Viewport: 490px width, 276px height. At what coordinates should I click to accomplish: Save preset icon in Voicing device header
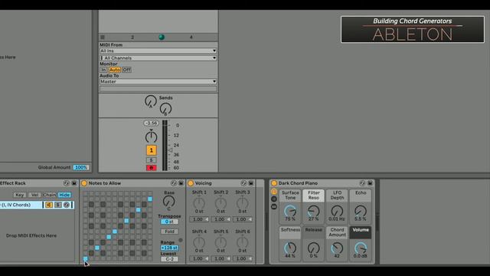pos(251,183)
